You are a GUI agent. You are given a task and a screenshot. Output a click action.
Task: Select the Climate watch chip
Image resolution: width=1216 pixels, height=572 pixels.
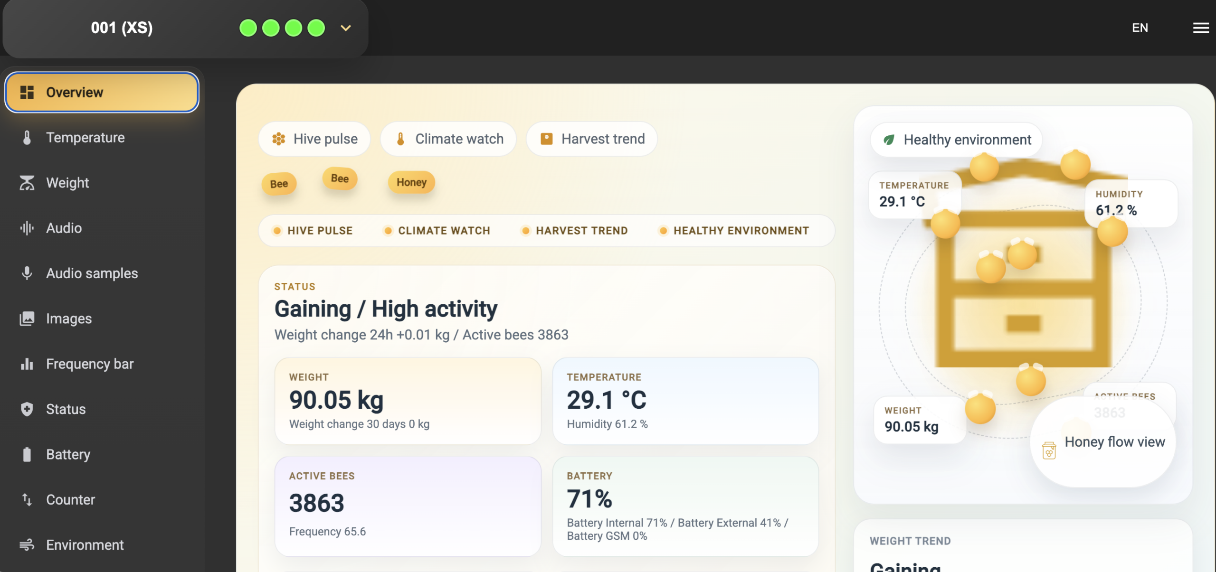point(448,139)
